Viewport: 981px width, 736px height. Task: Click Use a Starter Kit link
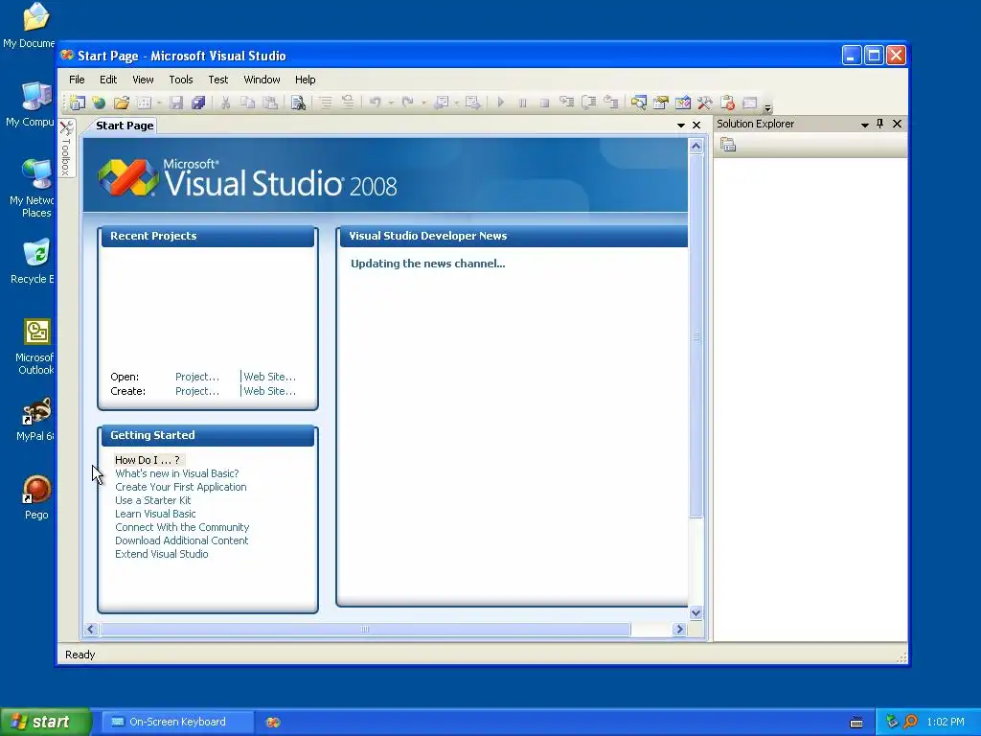152,500
